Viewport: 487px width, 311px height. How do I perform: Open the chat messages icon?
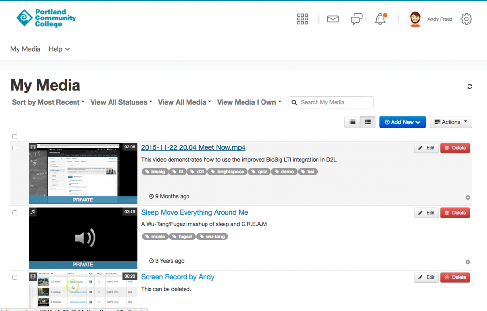(356, 19)
